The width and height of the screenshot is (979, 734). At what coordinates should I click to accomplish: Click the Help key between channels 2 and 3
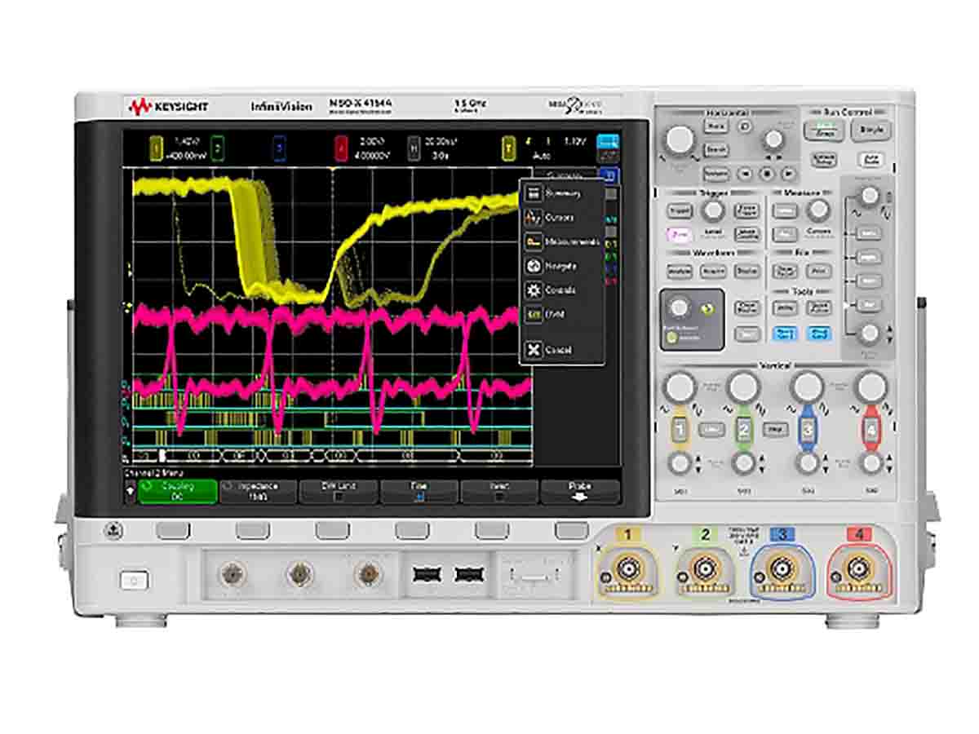point(775,429)
